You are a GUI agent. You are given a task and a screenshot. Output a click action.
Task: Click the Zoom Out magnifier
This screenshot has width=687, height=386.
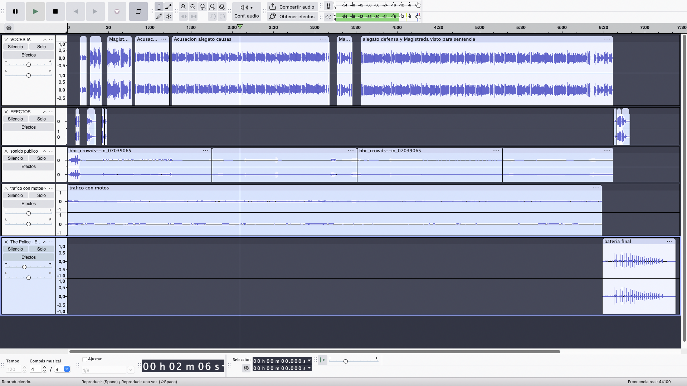tap(193, 7)
